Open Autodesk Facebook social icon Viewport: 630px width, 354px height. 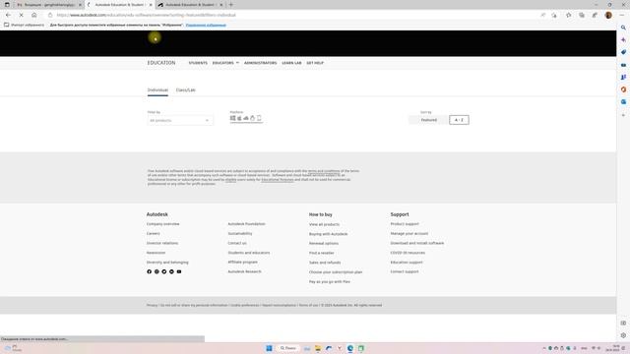(x=149, y=271)
